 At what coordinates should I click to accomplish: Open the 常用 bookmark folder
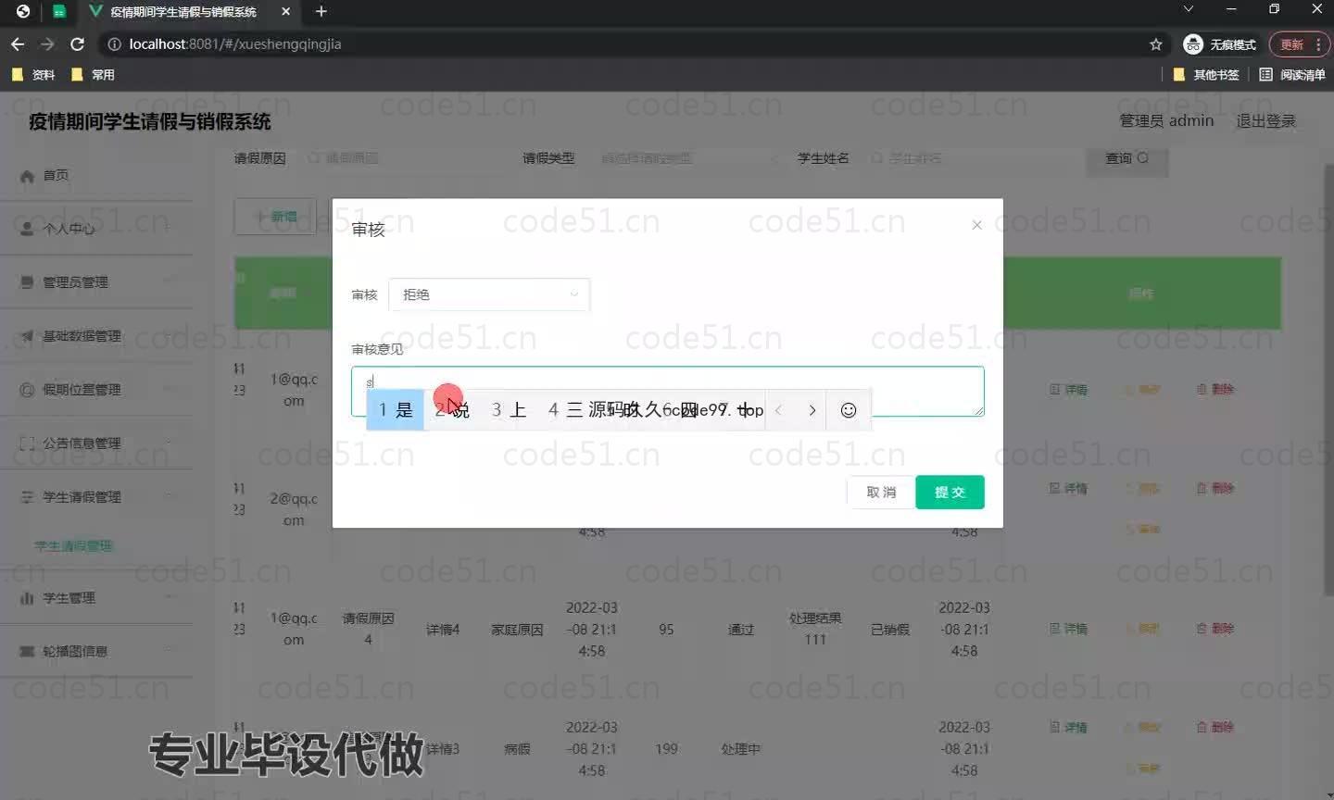[93, 75]
